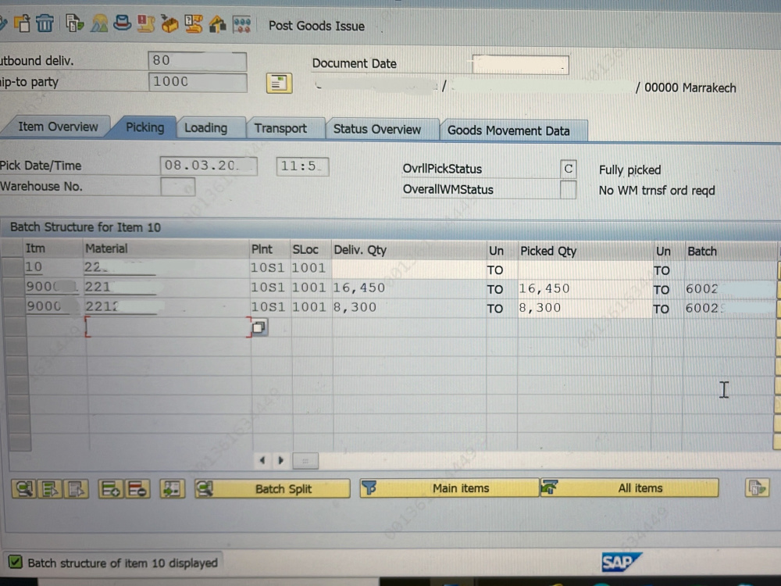
Task: Click the Ship-to party field
Action: click(x=198, y=82)
